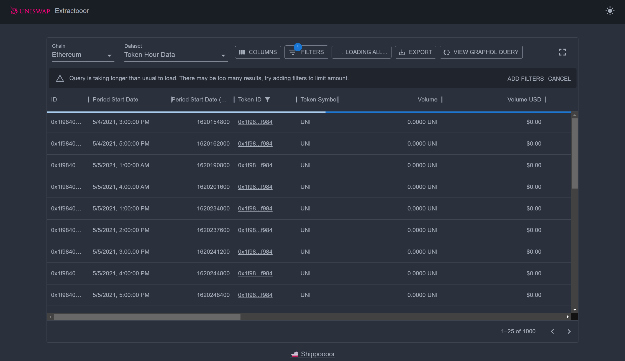Click the vertical scrollbar thumb

point(575,154)
